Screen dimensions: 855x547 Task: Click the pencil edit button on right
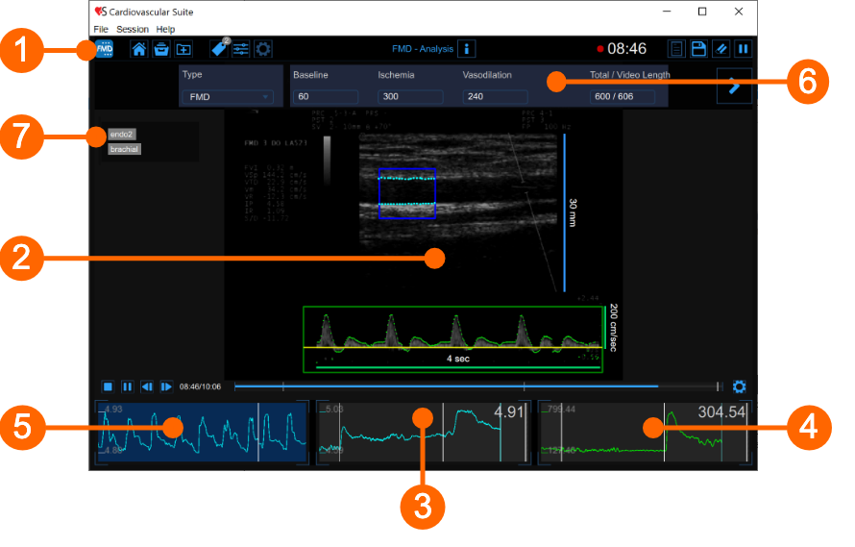pos(734,87)
